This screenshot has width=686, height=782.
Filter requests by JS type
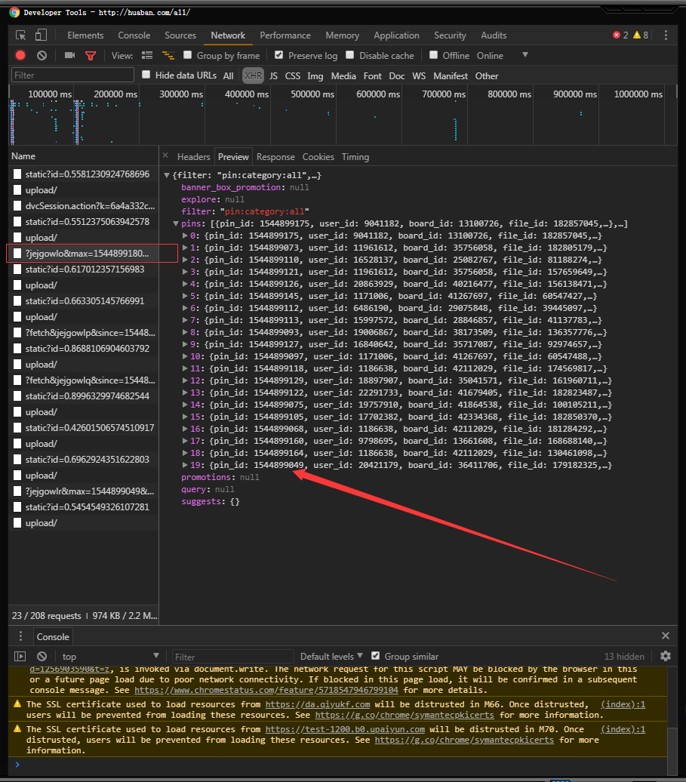[x=273, y=75]
